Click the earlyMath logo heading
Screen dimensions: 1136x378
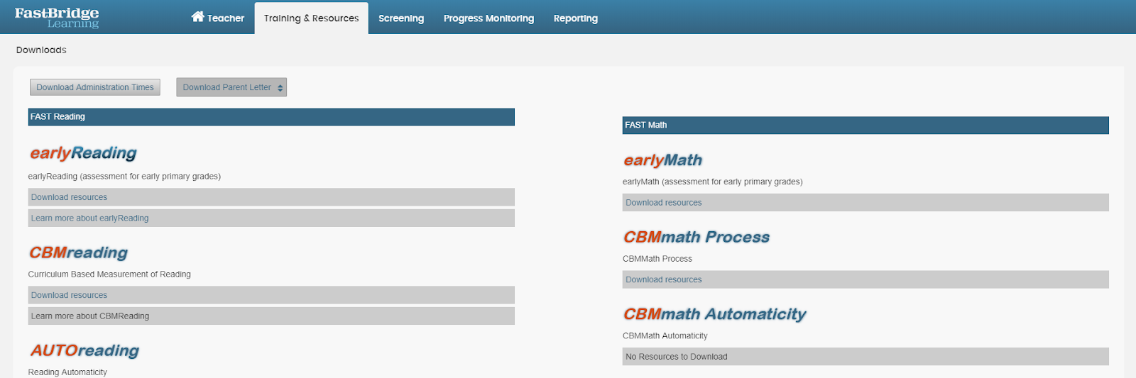663,160
